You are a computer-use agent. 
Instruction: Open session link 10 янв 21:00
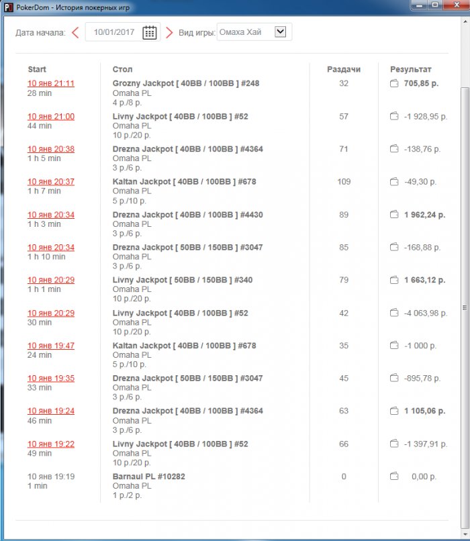coord(51,117)
